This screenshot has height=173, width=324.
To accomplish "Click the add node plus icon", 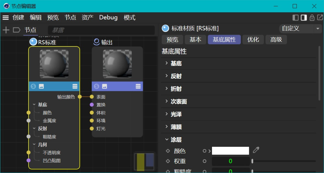I will pos(6,30).
